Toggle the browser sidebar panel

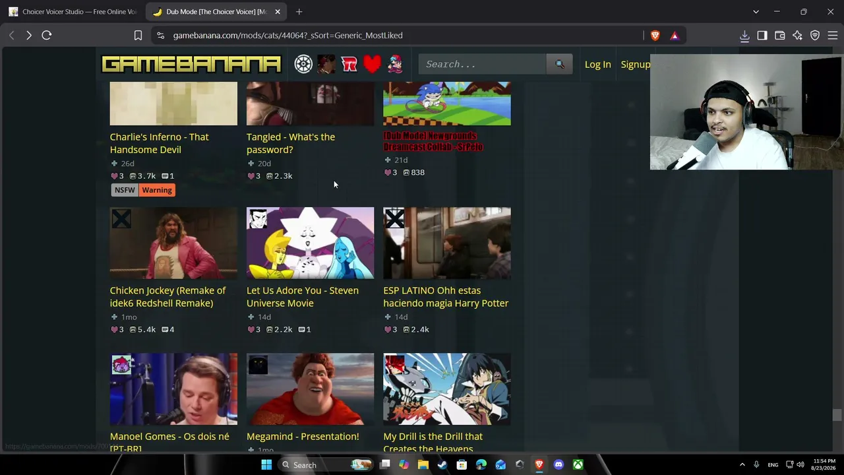pos(762,36)
